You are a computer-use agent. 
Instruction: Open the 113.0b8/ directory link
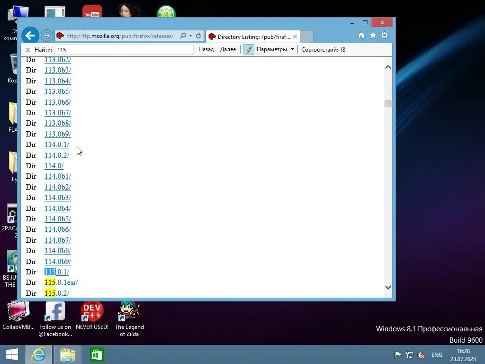point(57,123)
